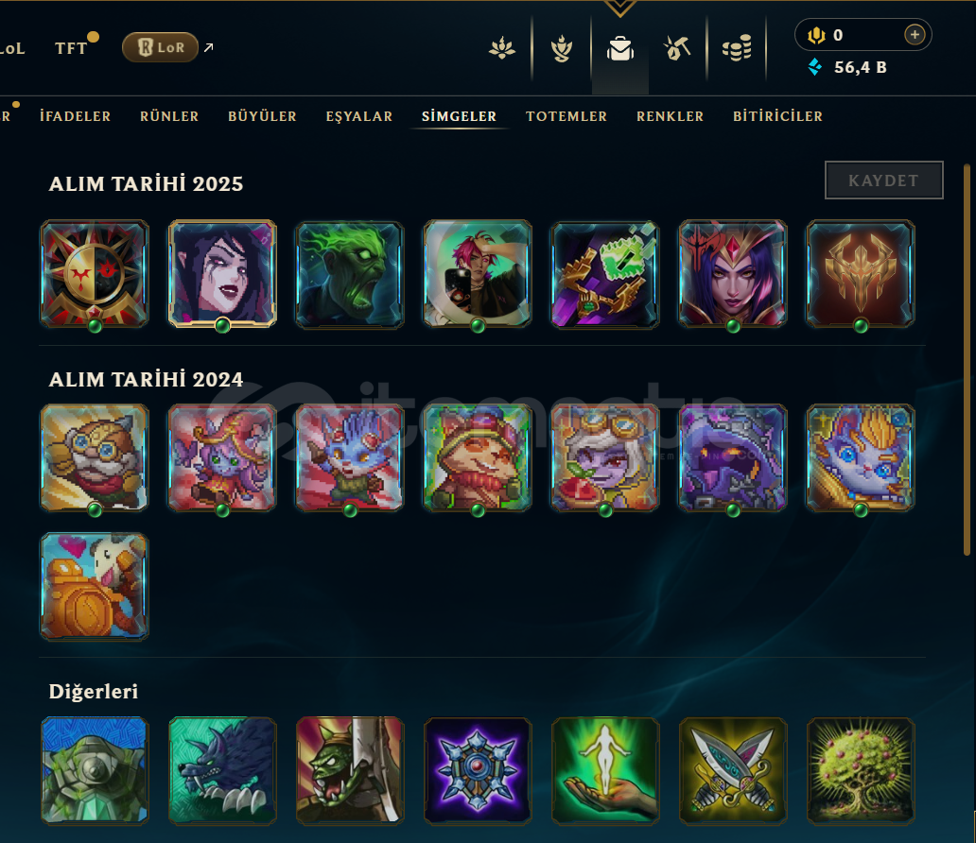Open the Loot hammer icon
Screen dimensions: 976x843
click(x=677, y=48)
